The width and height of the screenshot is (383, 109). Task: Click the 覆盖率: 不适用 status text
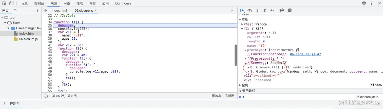pyautogui.click(x=223, y=96)
